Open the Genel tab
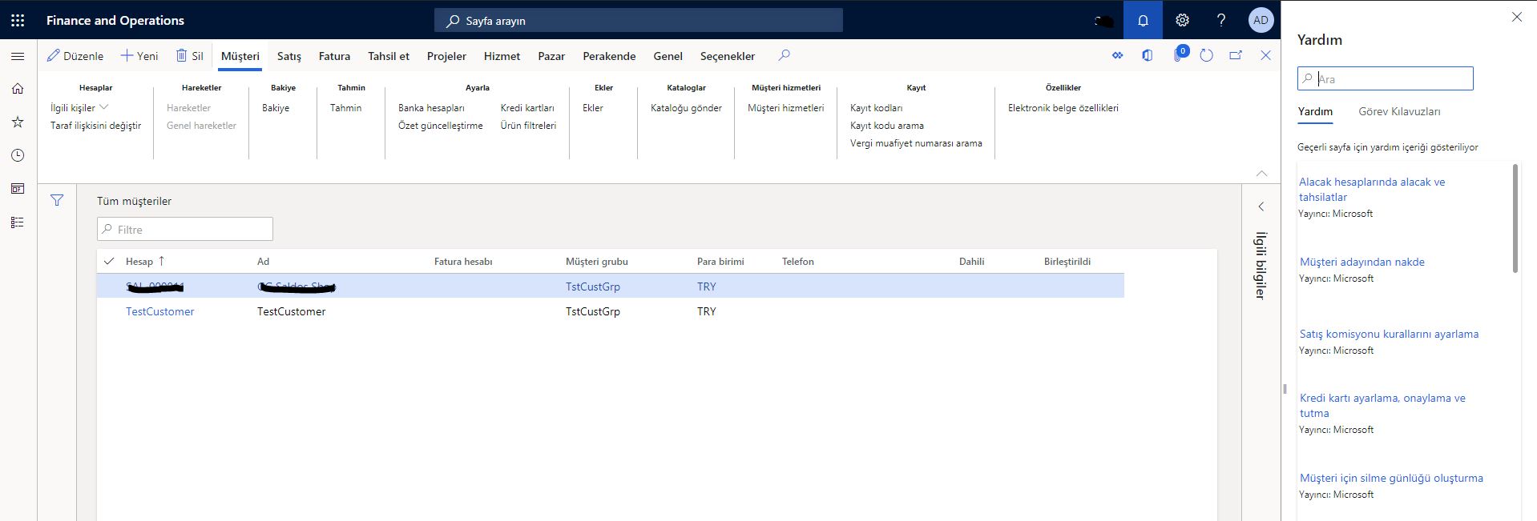The height and width of the screenshot is (521, 1537). click(668, 56)
